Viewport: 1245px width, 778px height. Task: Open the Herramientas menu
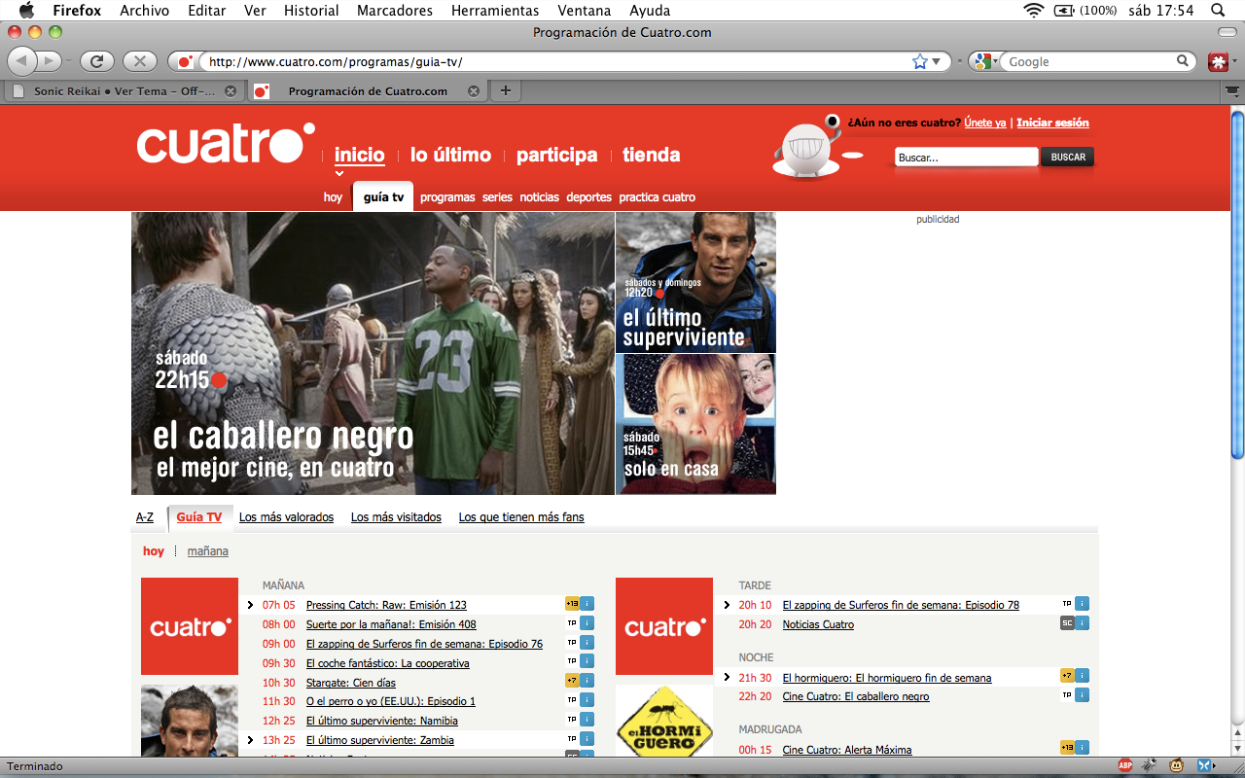pos(495,11)
